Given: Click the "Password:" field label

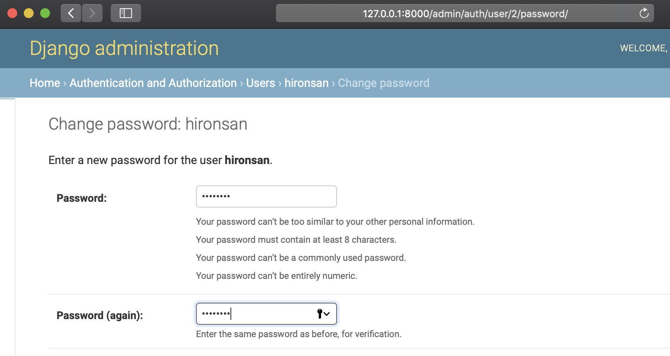Looking at the screenshot, I should point(81,198).
